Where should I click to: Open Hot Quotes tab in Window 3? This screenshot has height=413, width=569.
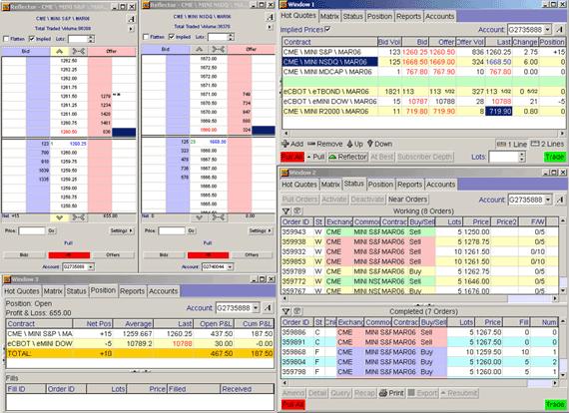coord(21,291)
